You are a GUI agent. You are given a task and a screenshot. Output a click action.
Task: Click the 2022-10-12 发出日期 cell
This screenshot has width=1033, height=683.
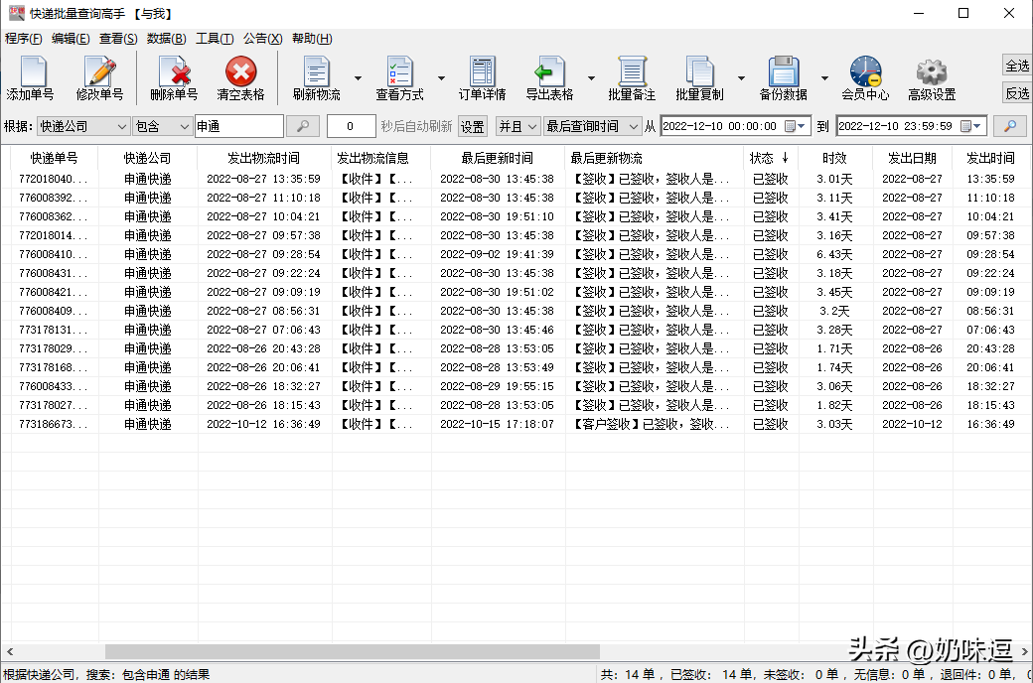[x=913, y=424]
